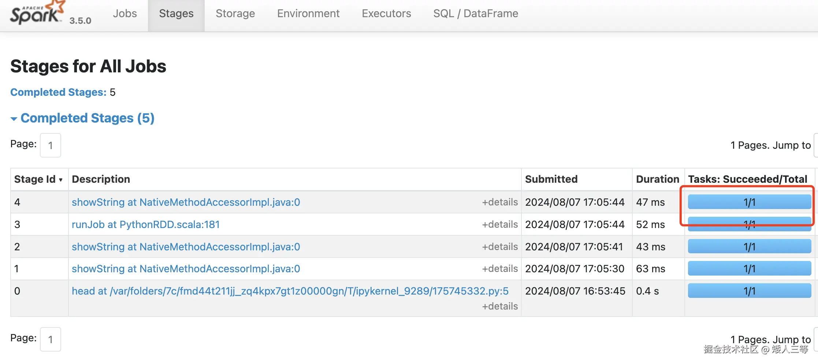Expand +details for stage 4
This screenshot has width=818, height=364.
tap(499, 202)
